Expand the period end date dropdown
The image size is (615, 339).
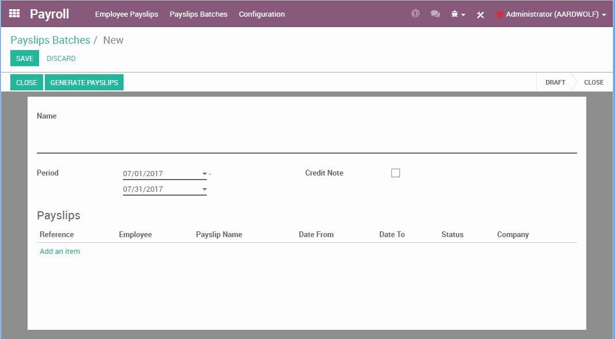[204, 189]
